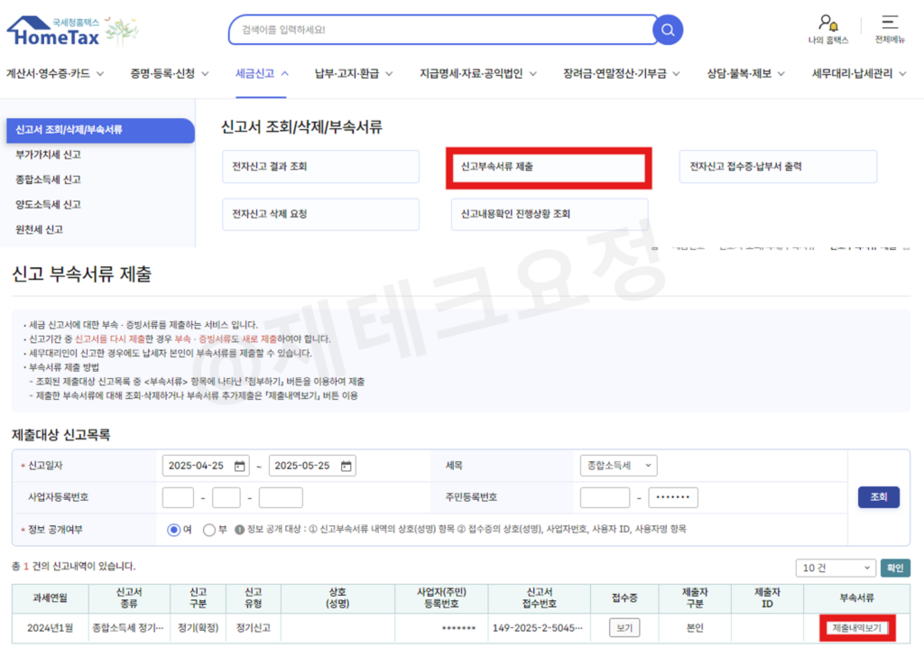Expand 증명·등록·신청 menu chevron
Screen dimensions: 924x648
pos(205,74)
